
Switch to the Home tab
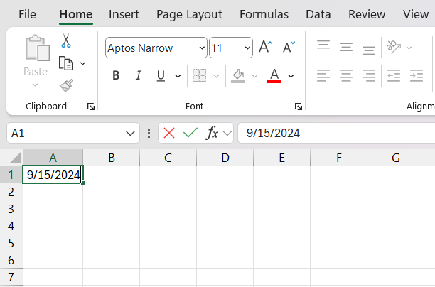pos(76,14)
